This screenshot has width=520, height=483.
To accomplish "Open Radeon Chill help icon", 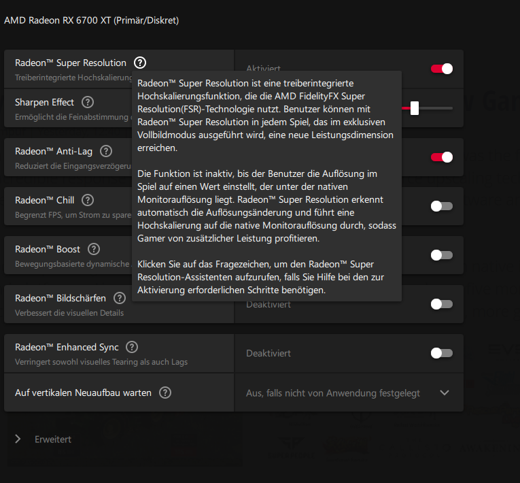I will pyautogui.click(x=88, y=200).
